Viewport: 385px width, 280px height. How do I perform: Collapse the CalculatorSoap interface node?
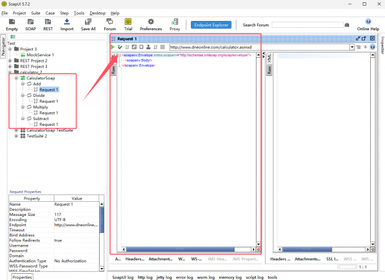[16, 78]
